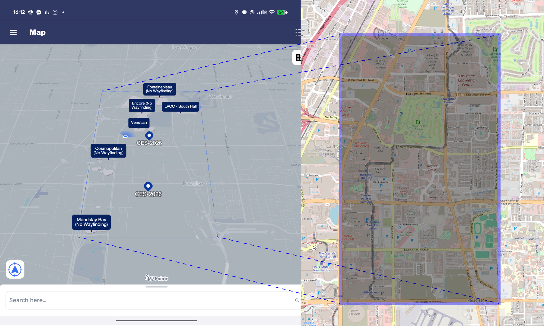Click the Caesars Forum label

[380, 171]
